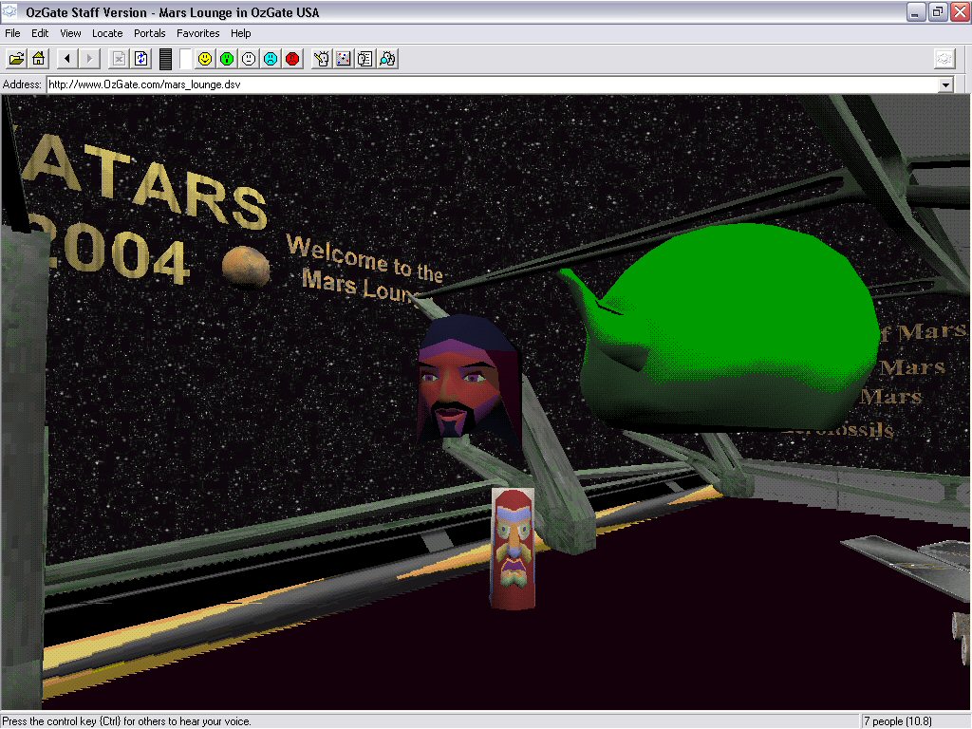Select the yellow happy smiley emotion
This screenshot has height=729, width=972.
coord(205,59)
